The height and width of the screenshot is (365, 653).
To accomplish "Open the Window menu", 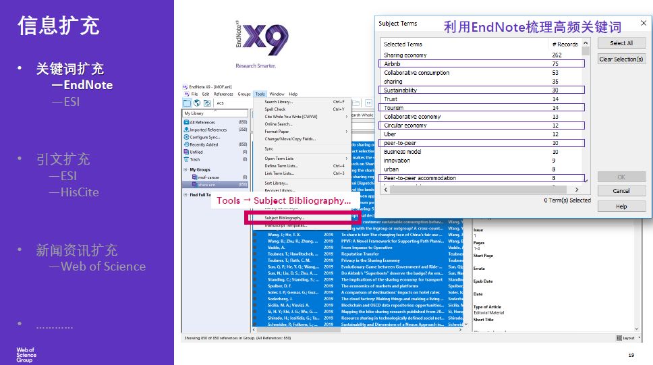I will click(x=277, y=94).
